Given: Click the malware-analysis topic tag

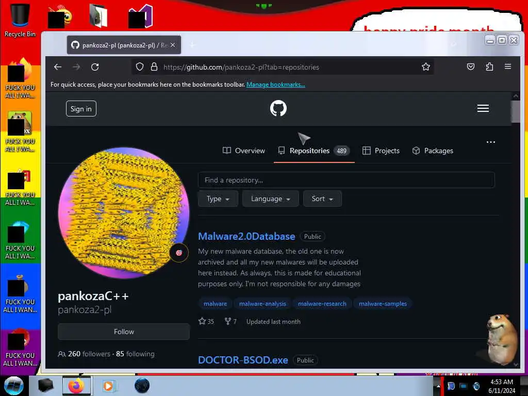Looking at the screenshot, I should pyautogui.click(x=262, y=304).
